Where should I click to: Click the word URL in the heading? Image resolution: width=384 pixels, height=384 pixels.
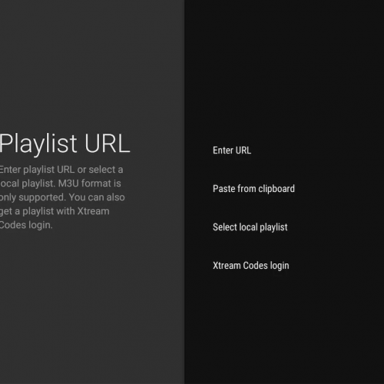pos(108,144)
